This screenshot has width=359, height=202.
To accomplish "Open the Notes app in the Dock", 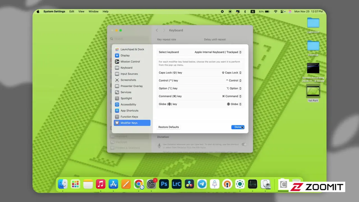I will (x=88, y=184).
